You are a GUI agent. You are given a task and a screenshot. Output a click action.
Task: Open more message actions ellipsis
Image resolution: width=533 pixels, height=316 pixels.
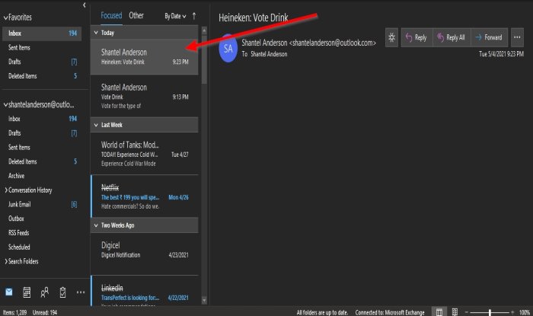coord(517,37)
